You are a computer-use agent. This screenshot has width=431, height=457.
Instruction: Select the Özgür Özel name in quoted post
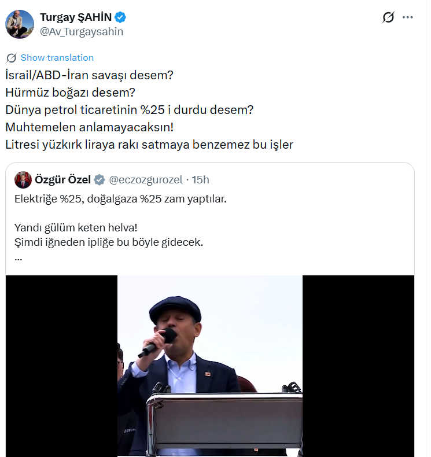point(62,180)
